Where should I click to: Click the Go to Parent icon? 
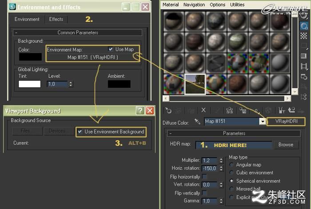(291, 110)
